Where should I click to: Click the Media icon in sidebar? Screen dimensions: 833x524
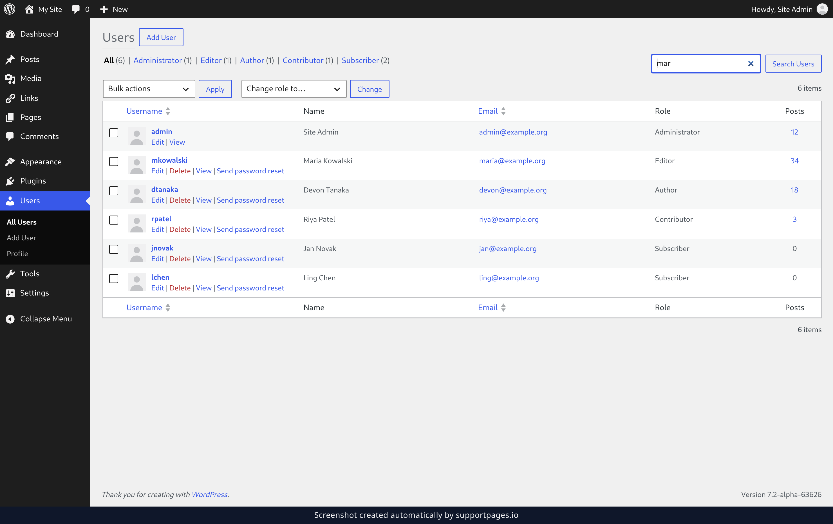[10, 79]
